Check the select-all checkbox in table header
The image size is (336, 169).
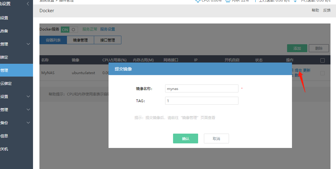point(322,60)
